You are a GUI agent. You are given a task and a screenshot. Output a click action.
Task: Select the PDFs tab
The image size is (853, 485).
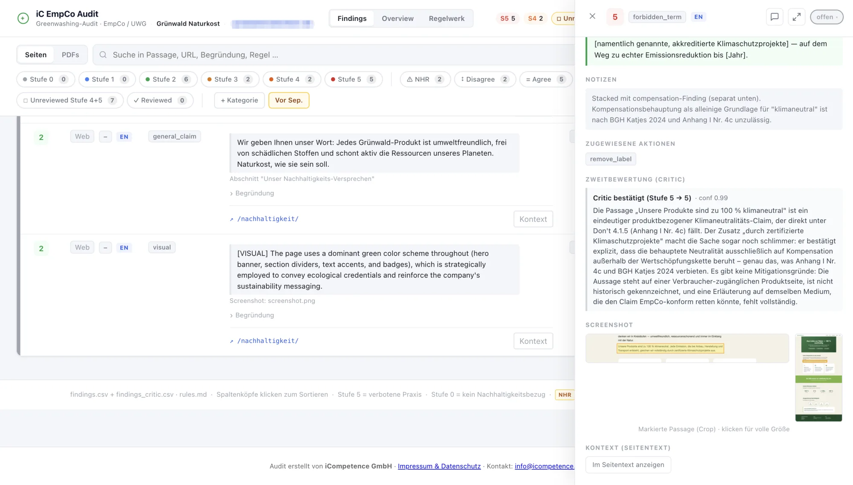tap(70, 55)
